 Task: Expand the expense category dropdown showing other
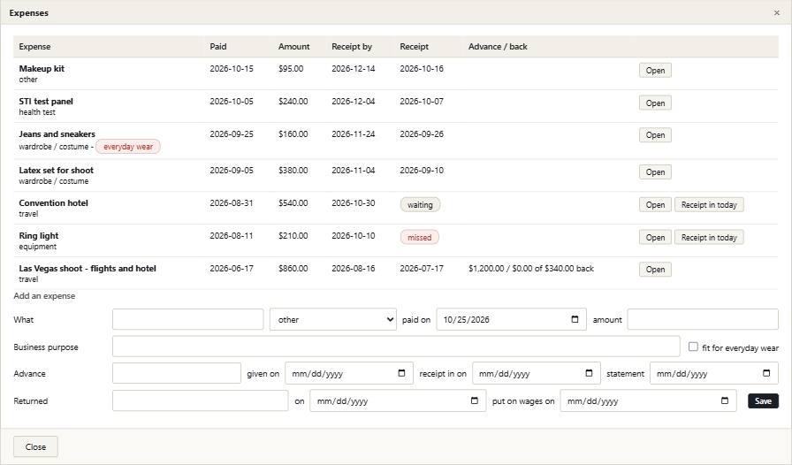[x=333, y=319]
